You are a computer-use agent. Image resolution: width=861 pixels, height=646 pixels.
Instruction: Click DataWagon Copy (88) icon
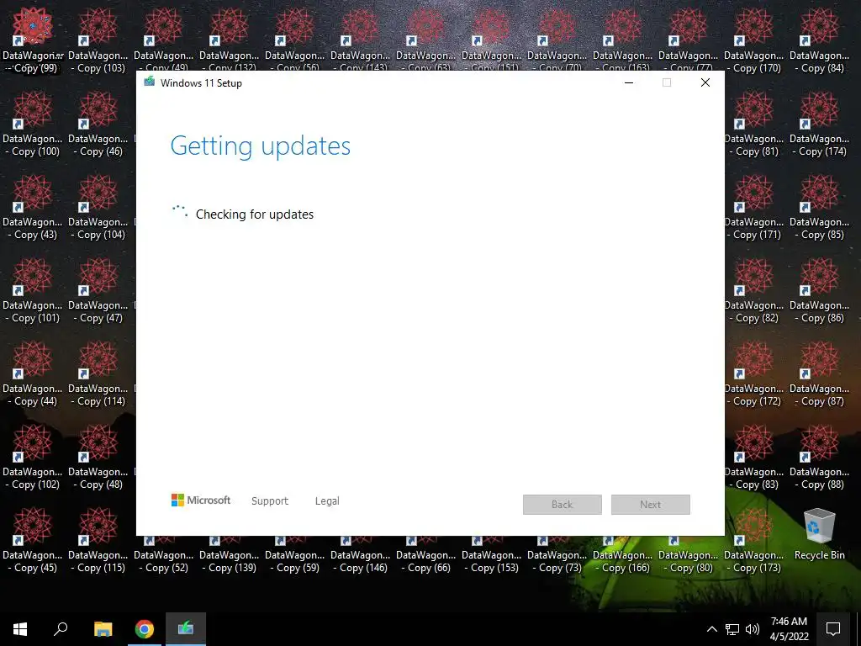coord(819,458)
